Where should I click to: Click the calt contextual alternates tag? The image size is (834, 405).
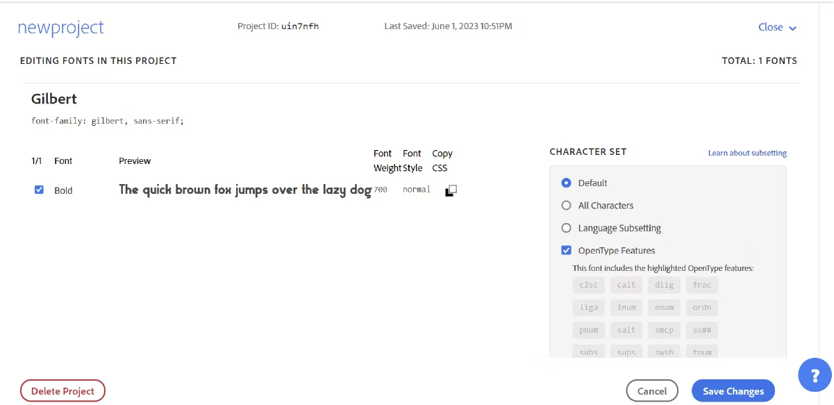[x=626, y=284]
